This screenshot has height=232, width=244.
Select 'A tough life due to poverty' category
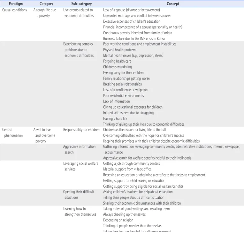(44, 13)
